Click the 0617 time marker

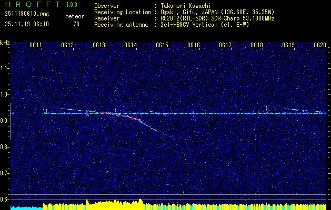click(x=225, y=45)
